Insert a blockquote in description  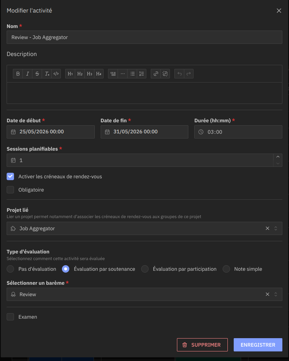point(113,74)
